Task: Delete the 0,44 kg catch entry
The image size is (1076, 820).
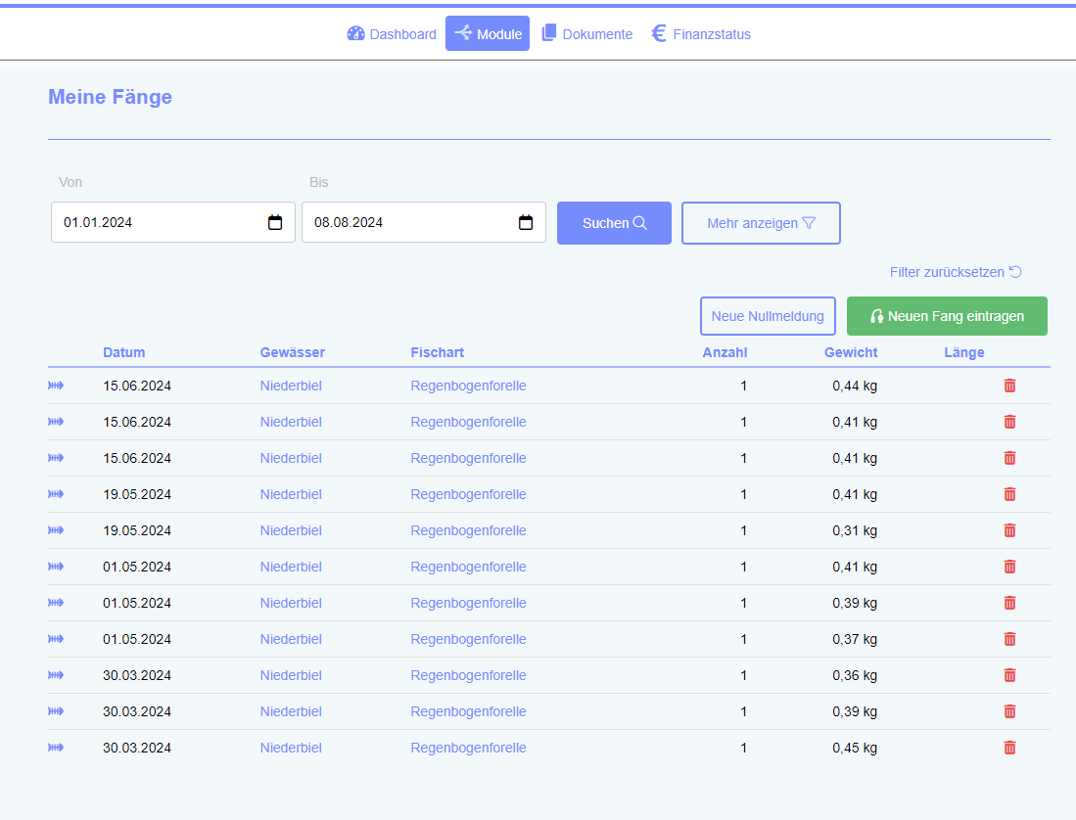Action: click(1009, 386)
